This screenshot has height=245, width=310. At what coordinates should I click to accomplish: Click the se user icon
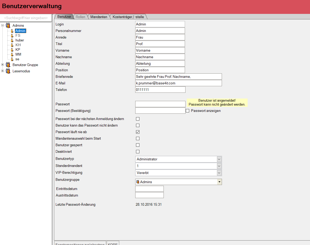point(12,59)
